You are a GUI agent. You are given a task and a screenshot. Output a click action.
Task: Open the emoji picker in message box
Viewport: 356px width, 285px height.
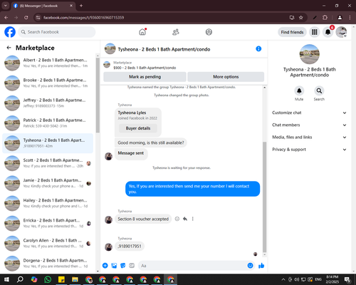coord(250,266)
